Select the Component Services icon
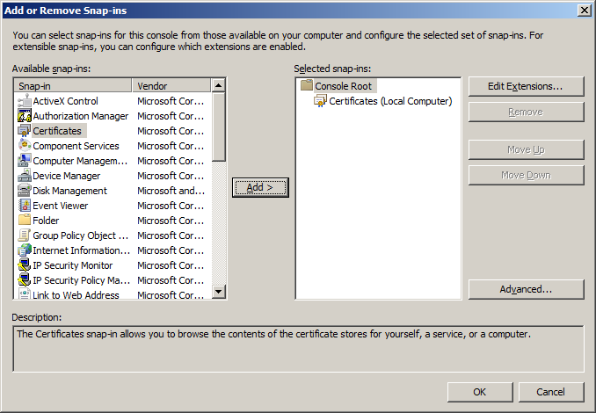 coord(25,146)
